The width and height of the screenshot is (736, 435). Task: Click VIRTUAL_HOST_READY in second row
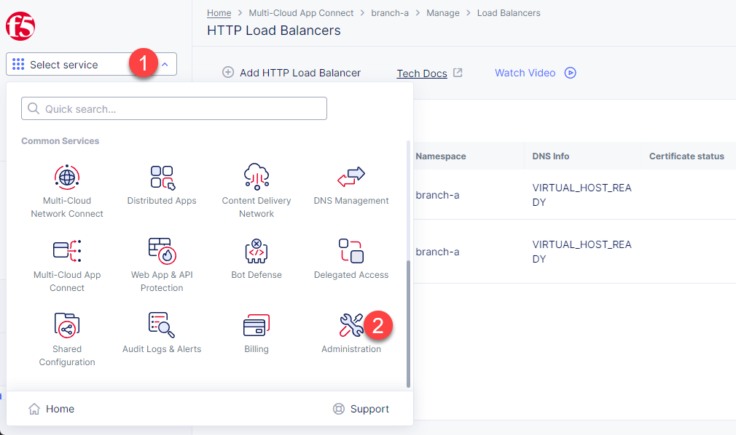click(582, 252)
